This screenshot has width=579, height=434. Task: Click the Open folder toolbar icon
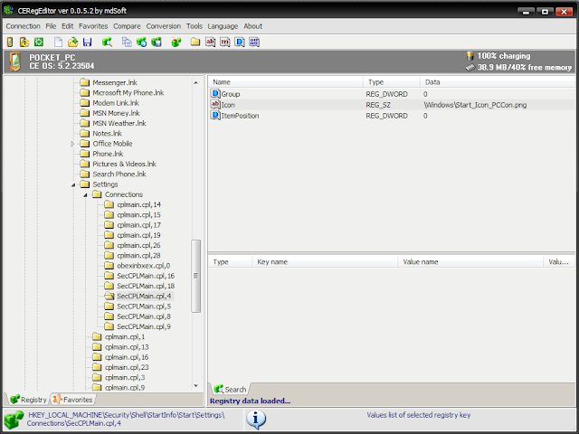(72, 42)
